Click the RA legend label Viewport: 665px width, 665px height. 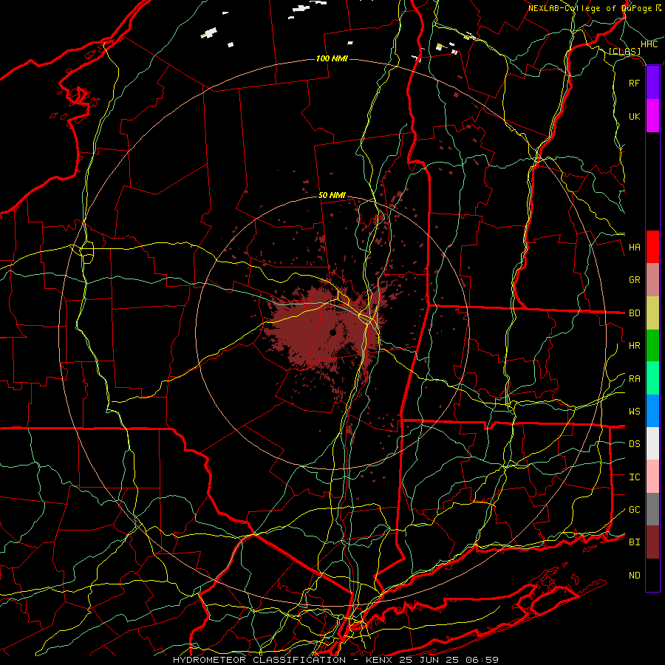634,379
